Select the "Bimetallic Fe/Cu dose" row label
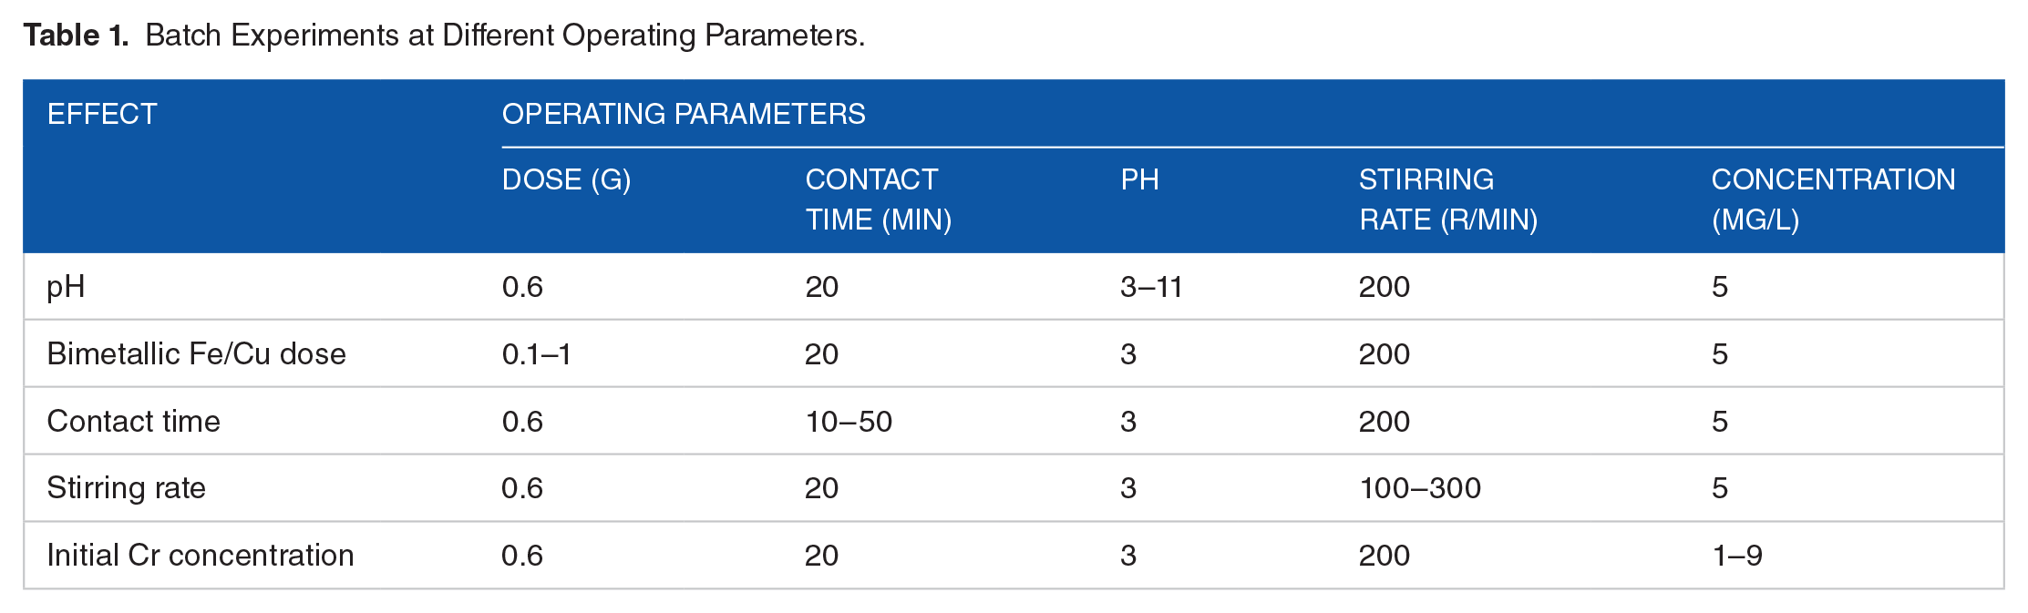Screen dimensions: 2028x613 tap(196, 353)
